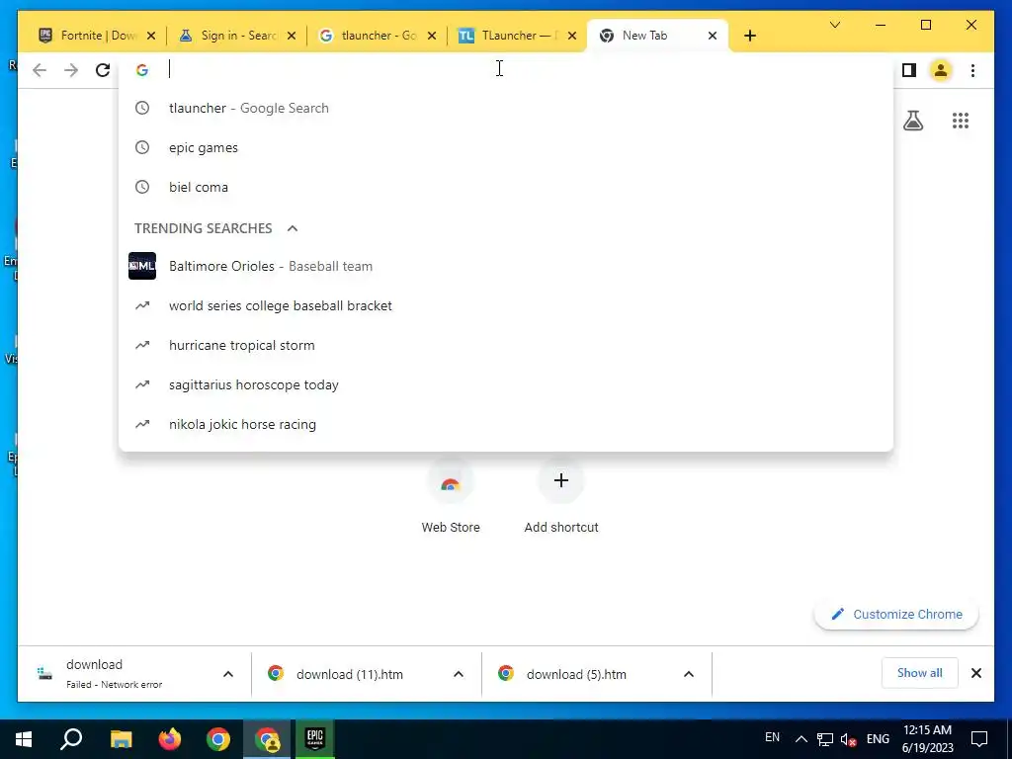Image resolution: width=1012 pixels, height=759 pixels.
Task: Switch to tlauncher Google search tab
Action: pos(377,36)
